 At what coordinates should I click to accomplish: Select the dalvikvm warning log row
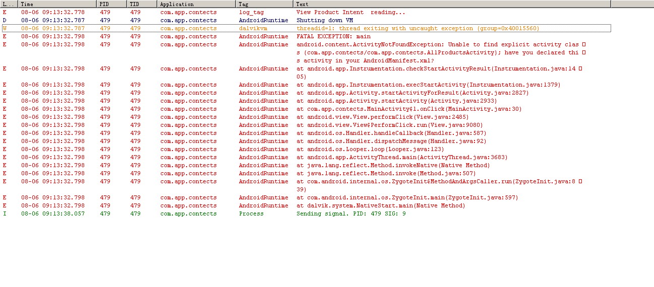pos(306,28)
